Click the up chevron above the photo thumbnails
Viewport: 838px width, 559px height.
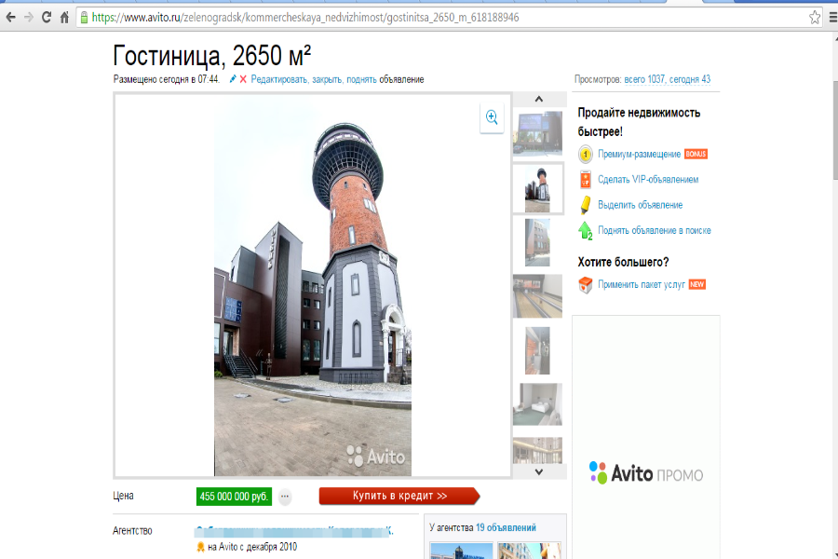click(x=537, y=100)
